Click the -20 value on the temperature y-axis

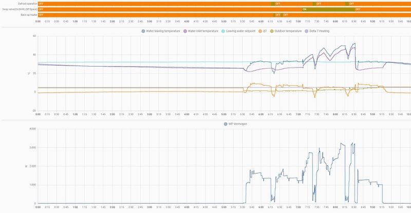pos(34,111)
